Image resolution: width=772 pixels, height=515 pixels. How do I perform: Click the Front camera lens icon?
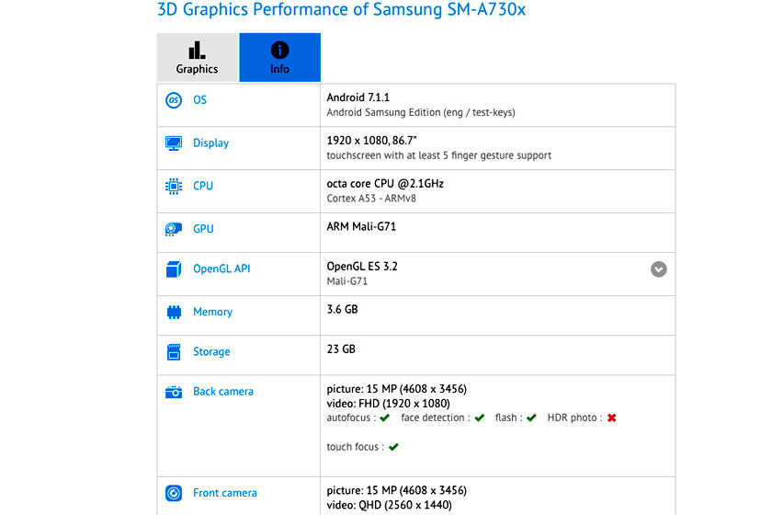click(174, 493)
